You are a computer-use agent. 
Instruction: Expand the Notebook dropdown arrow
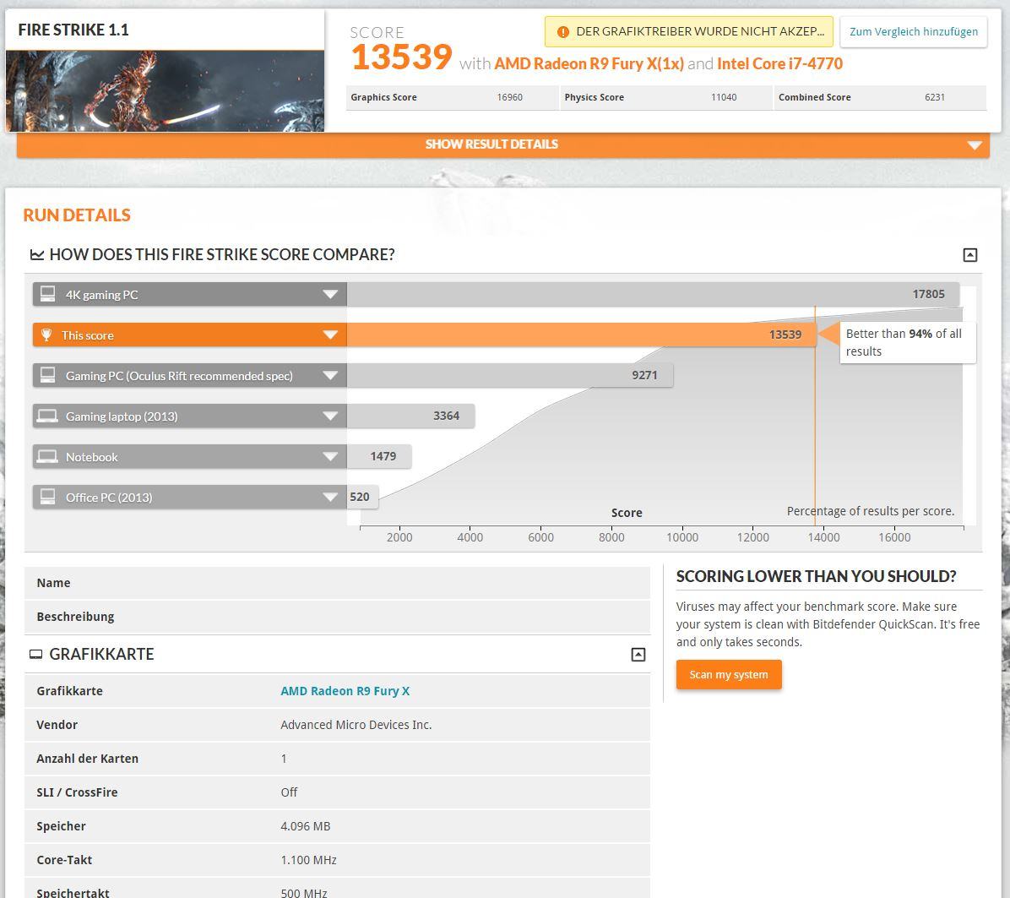click(330, 457)
